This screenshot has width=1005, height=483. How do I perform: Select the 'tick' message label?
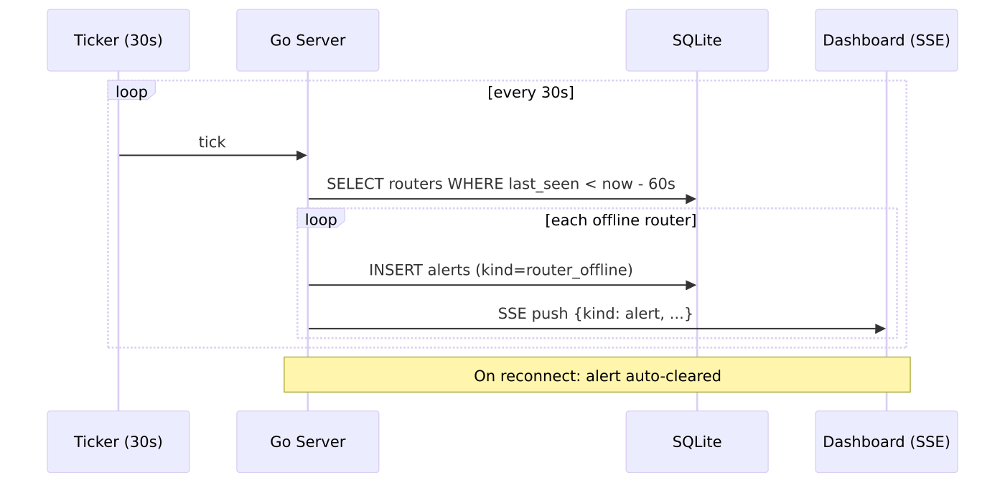(212, 142)
